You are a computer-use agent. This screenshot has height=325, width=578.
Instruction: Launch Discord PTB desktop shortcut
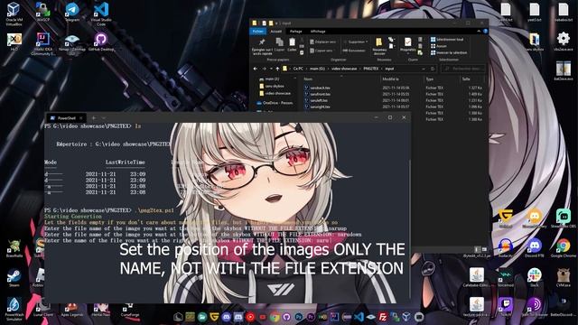[x=535, y=248]
